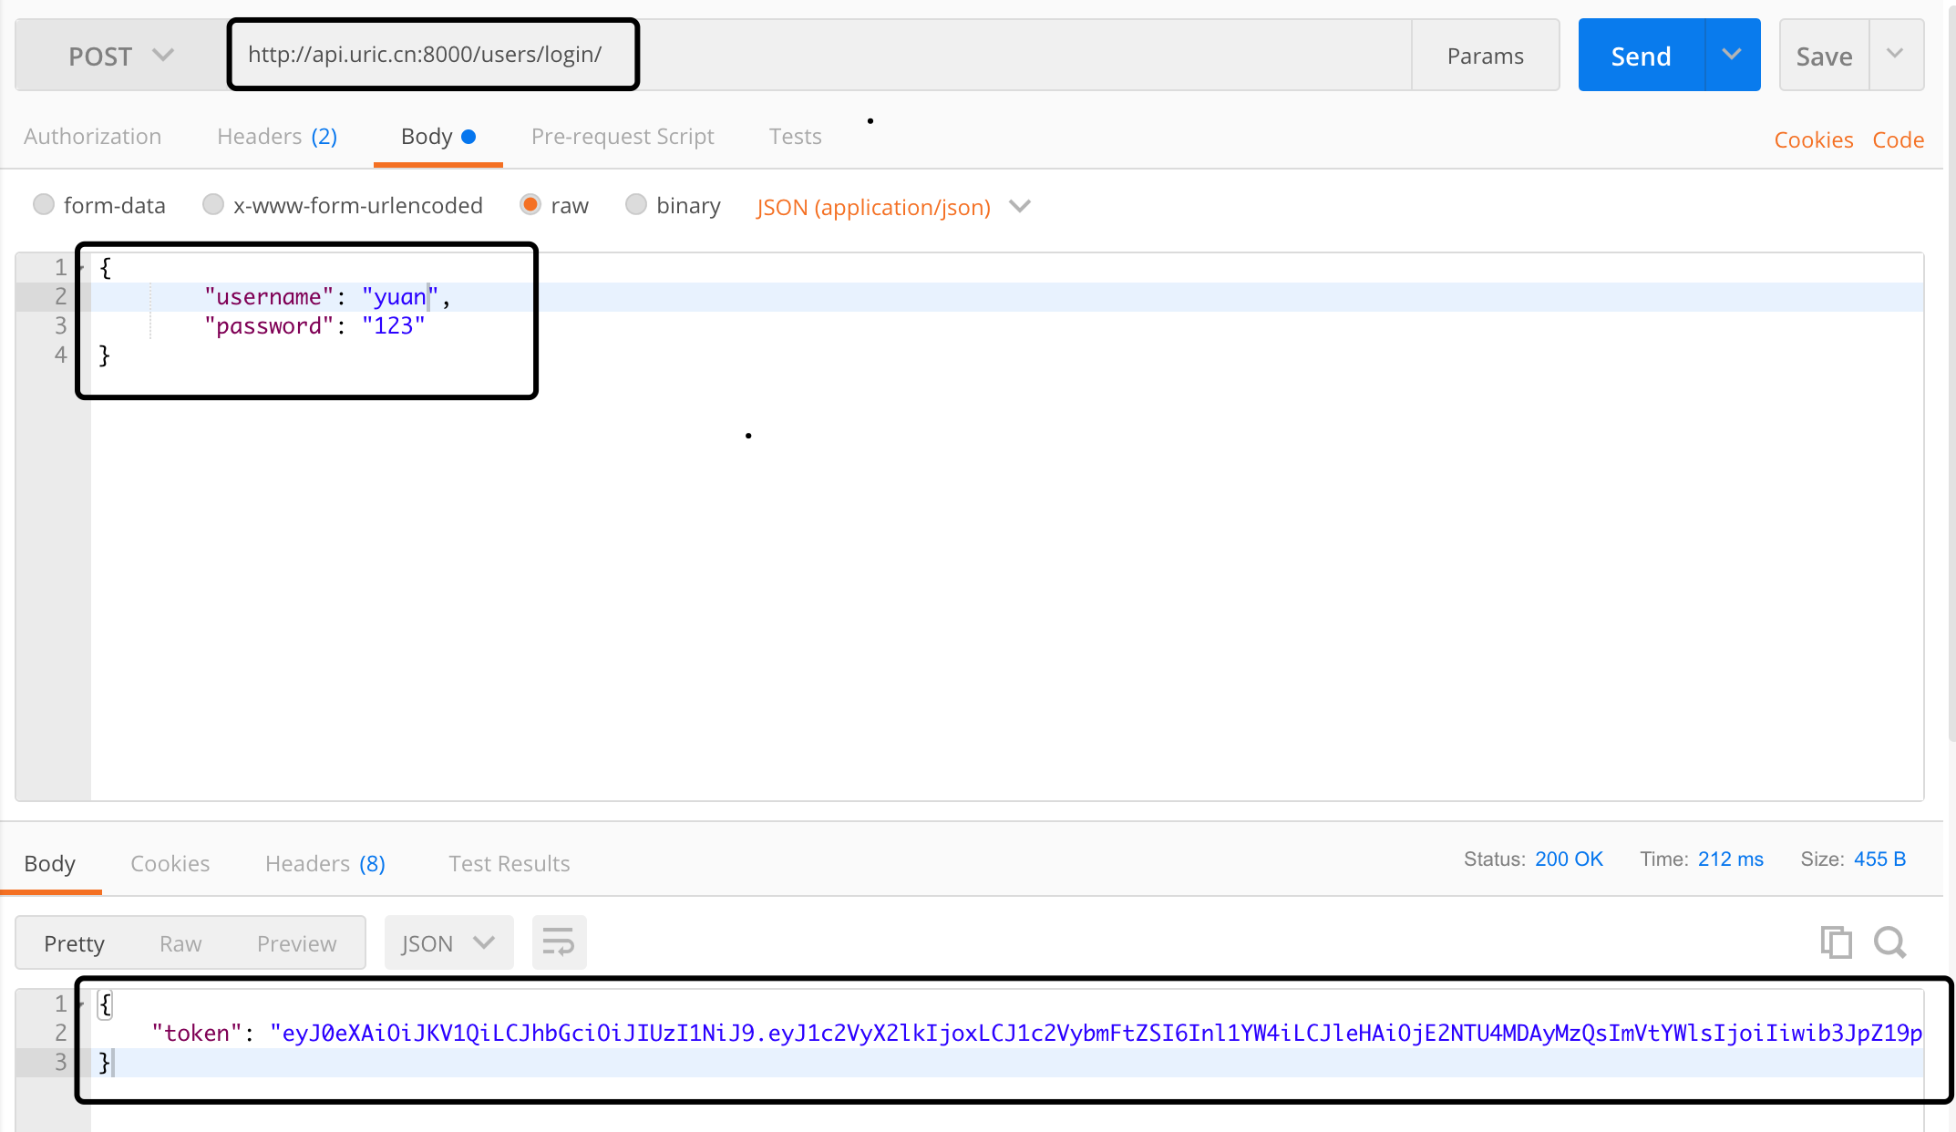The width and height of the screenshot is (1956, 1132).
Task: Open the response search magnifier icon
Action: tap(1890, 942)
